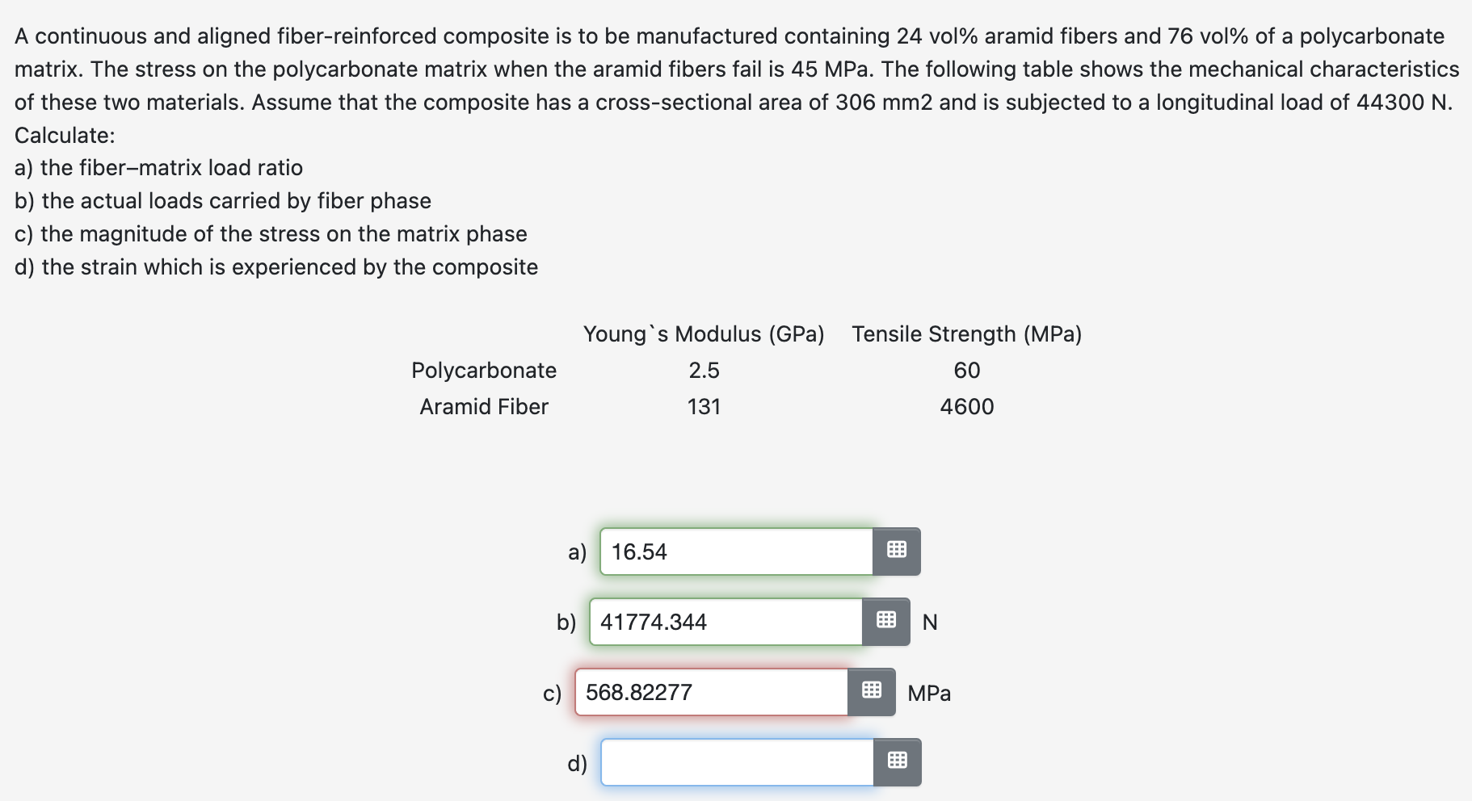Select the Polycarbonate row label in the table

484,371
